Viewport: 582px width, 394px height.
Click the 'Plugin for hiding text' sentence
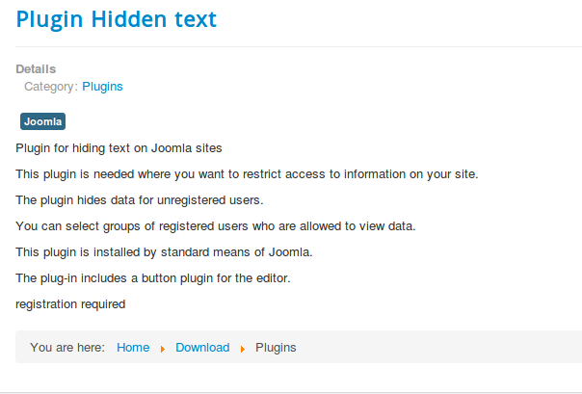point(119,148)
